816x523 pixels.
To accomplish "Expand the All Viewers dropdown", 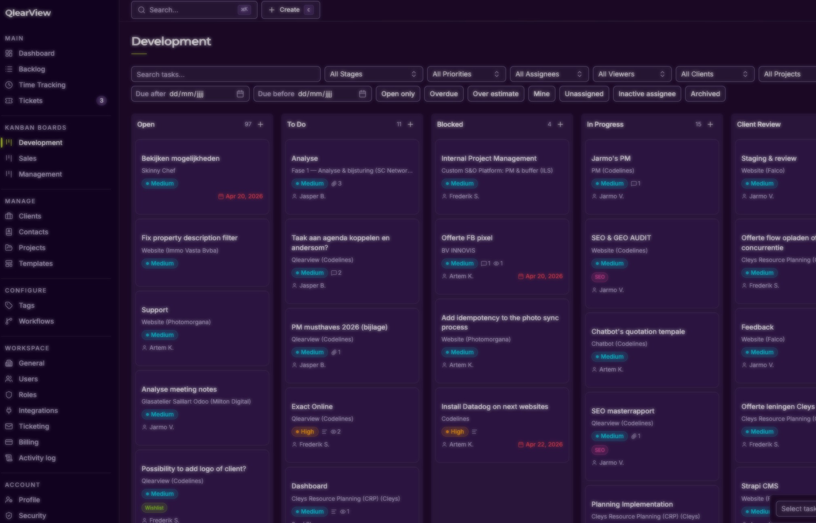I will [632, 74].
